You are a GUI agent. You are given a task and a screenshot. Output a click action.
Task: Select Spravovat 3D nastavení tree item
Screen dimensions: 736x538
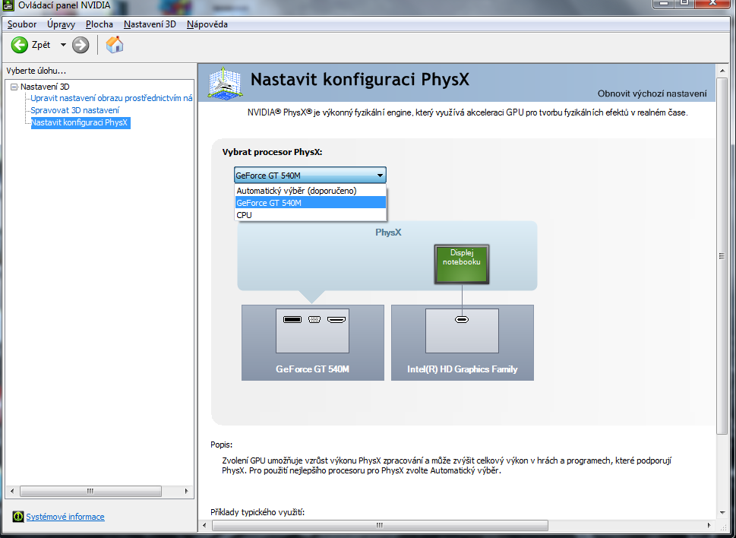[74, 110]
